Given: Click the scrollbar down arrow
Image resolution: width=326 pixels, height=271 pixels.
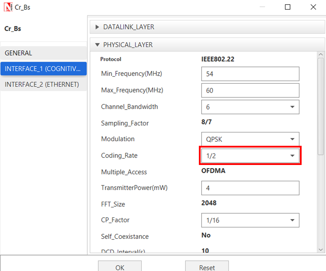Looking at the screenshot, I should 321,249.
